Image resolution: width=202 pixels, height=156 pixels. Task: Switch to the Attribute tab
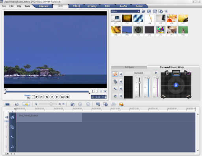[129, 67]
